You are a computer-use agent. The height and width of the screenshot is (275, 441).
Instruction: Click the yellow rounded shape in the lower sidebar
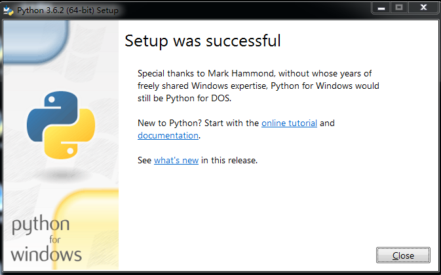pyautogui.click(x=86, y=230)
